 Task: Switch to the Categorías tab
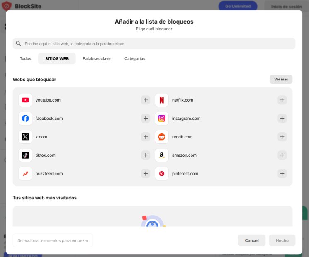click(x=135, y=59)
